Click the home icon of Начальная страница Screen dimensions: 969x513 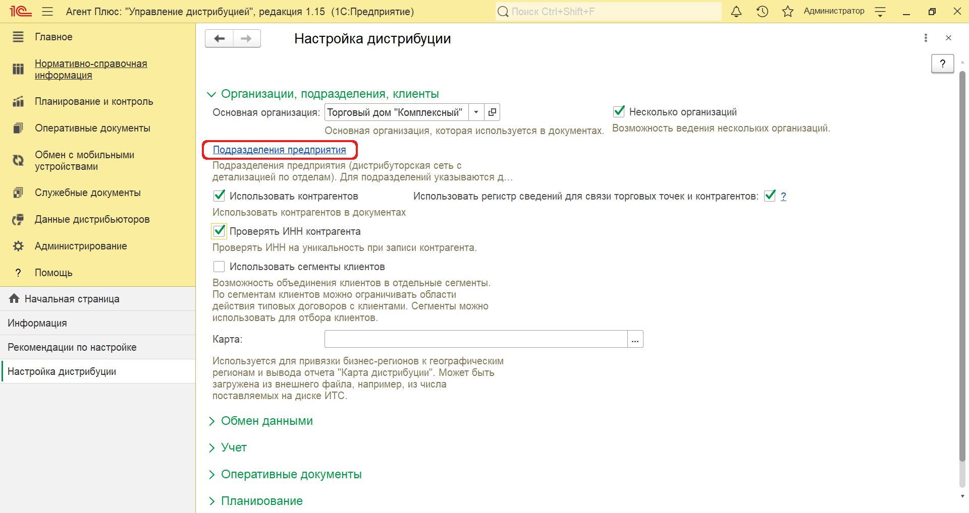tap(14, 298)
